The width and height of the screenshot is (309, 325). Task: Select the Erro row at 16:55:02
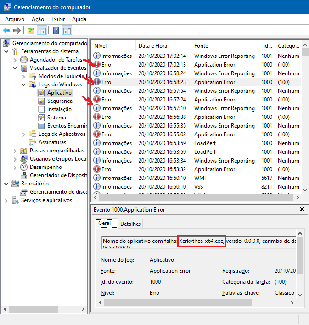click(197, 134)
